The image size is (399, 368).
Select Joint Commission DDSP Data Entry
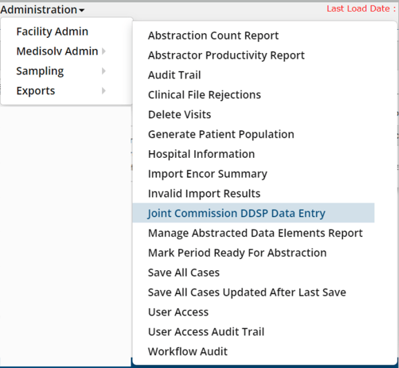253,213
